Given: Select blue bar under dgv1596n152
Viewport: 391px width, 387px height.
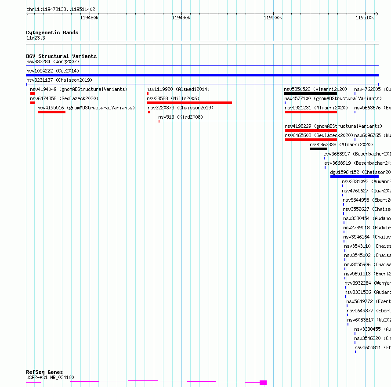Looking at the screenshot, I should (355, 177).
